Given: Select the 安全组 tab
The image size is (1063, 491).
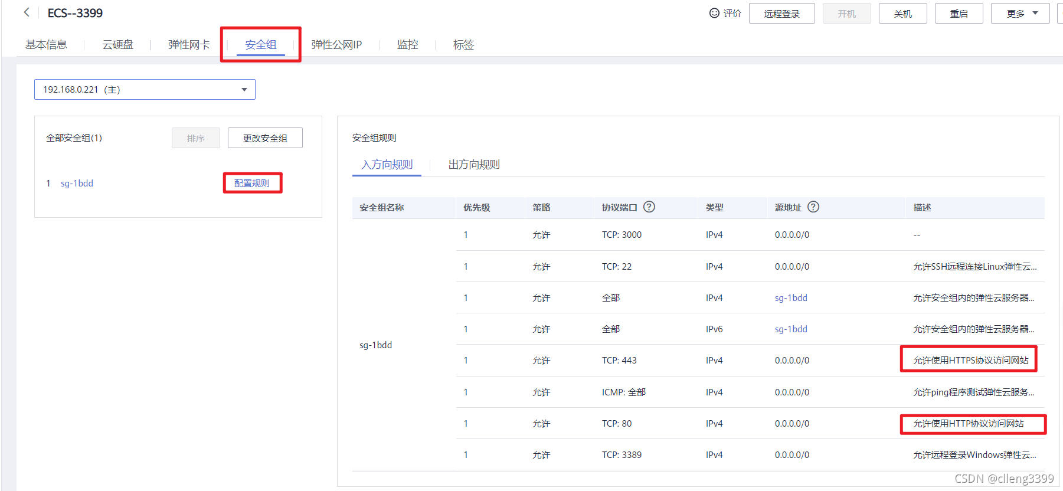Looking at the screenshot, I should [261, 45].
